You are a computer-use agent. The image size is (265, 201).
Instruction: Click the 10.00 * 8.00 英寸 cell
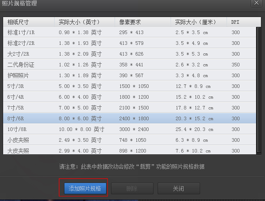(x=81, y=129)
